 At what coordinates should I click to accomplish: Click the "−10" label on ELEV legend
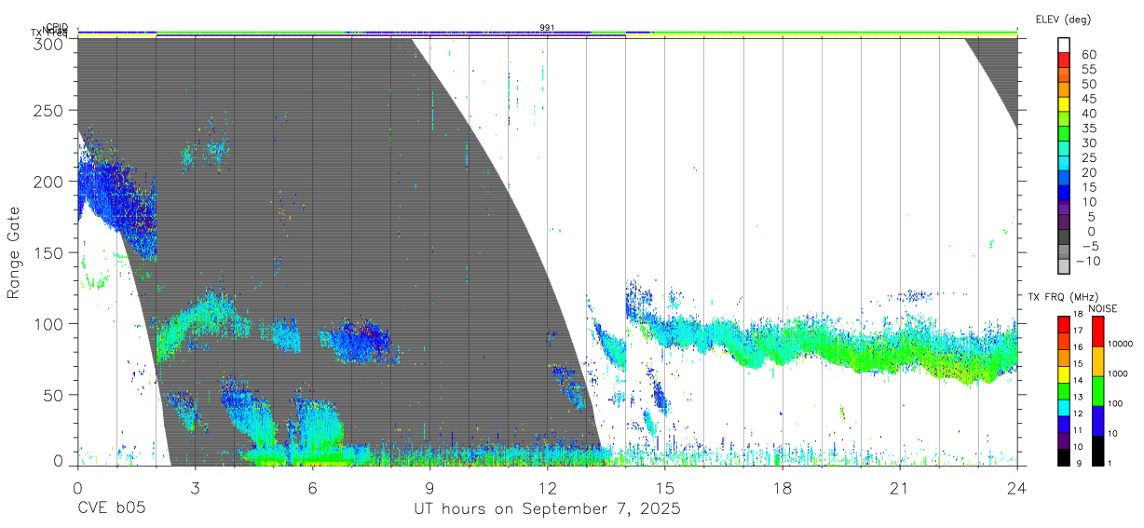1088,261
